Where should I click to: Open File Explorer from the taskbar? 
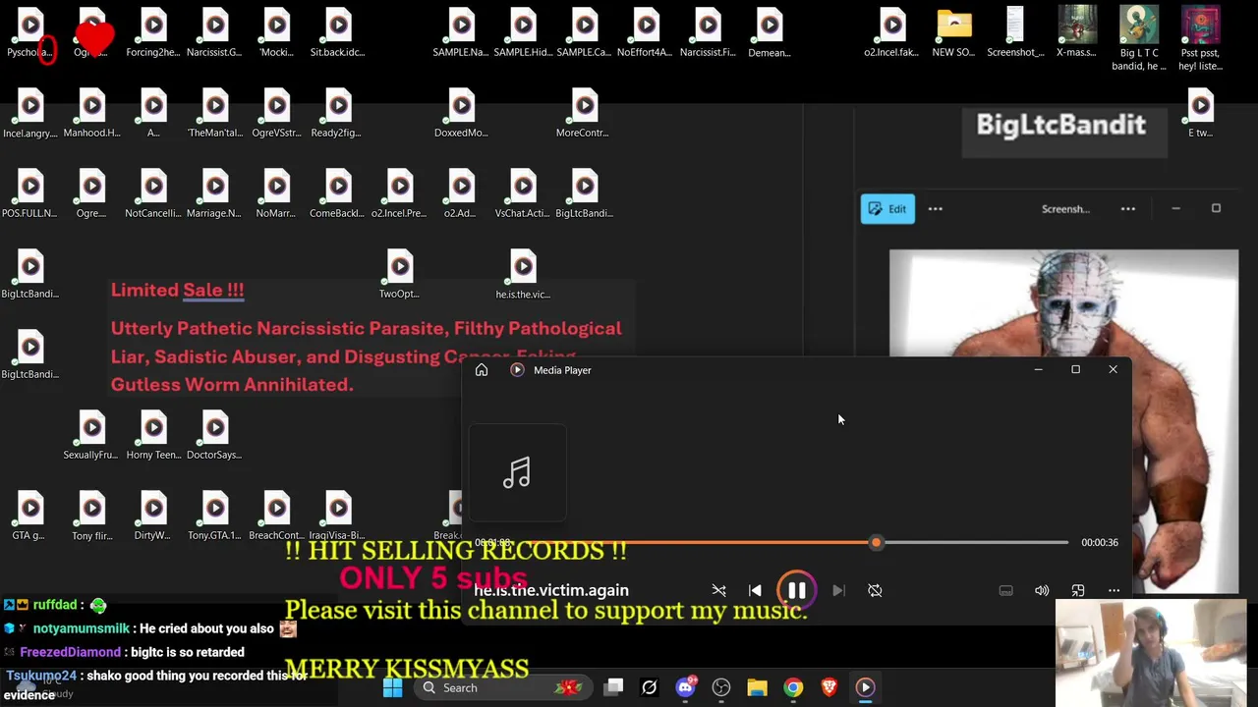[x=757, y=687]
